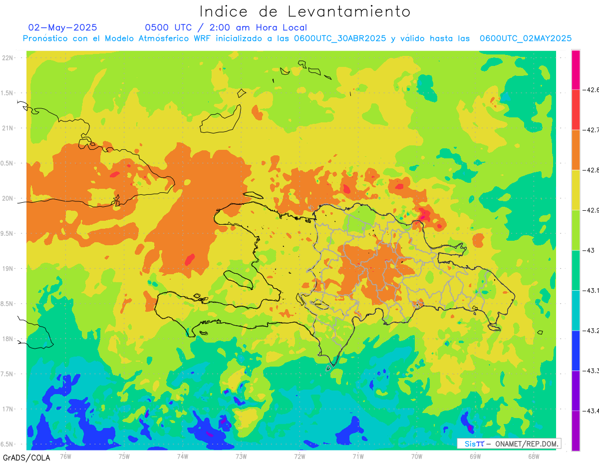
Task: Click the legend value '-42.6'
Action: pos(592,90)
